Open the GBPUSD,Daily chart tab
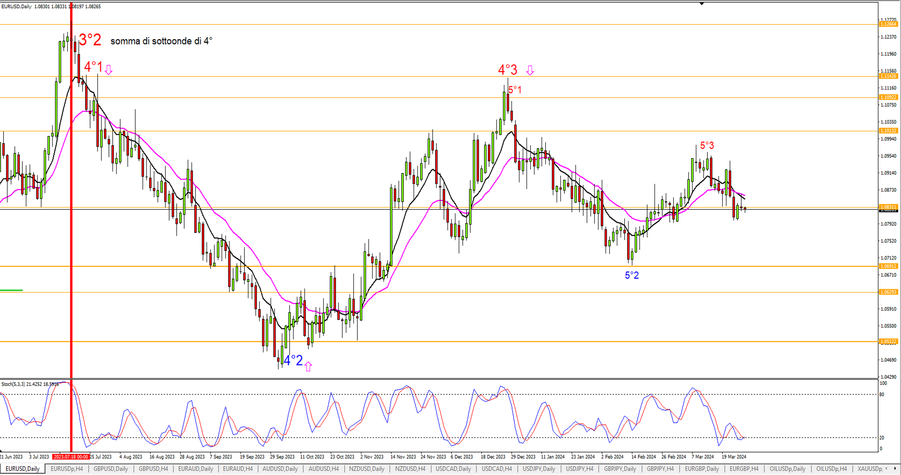Viewport: 901px width, 475px height. click(111, 469)
